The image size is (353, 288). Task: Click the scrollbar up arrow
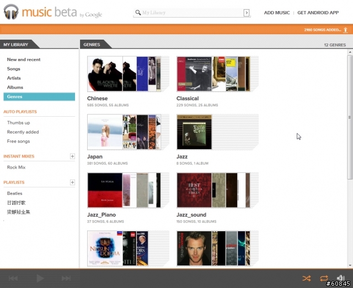click(x=350, y=52)
